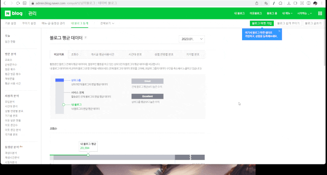Click the Naver N icon beside reload
This screenshot has height=175, width=327.
(25, 3)
